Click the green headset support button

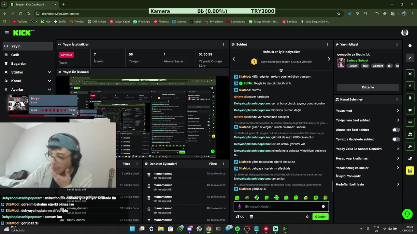pos(407,214)
